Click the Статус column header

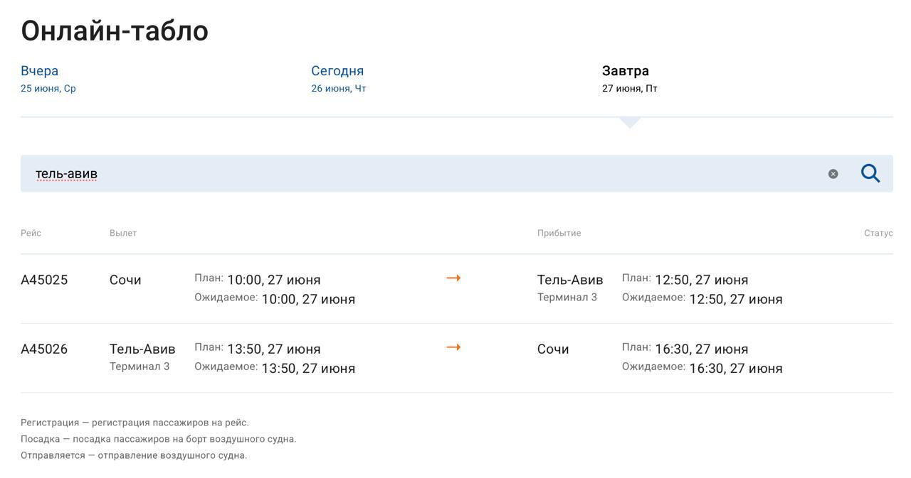878,233
